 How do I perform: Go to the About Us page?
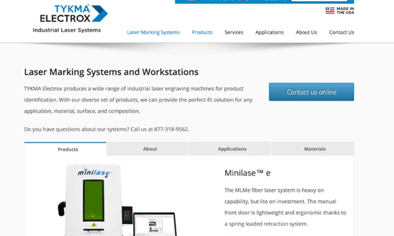[x=306, y=32]
